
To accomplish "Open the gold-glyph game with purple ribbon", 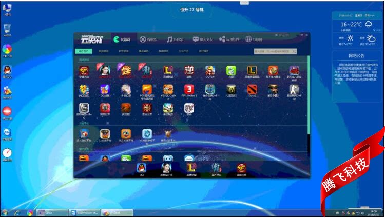I will pos(126,72).
